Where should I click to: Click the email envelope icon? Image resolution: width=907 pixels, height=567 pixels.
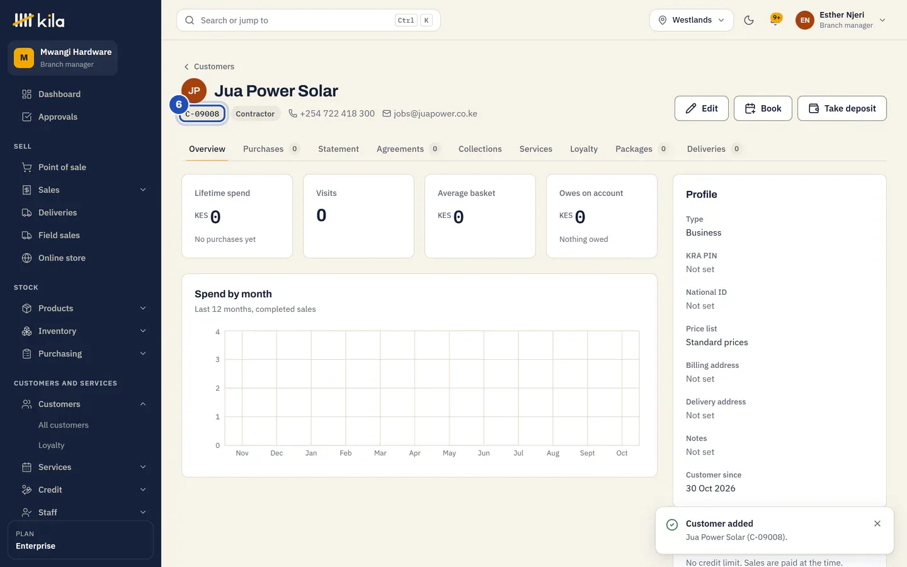[387, 113]
